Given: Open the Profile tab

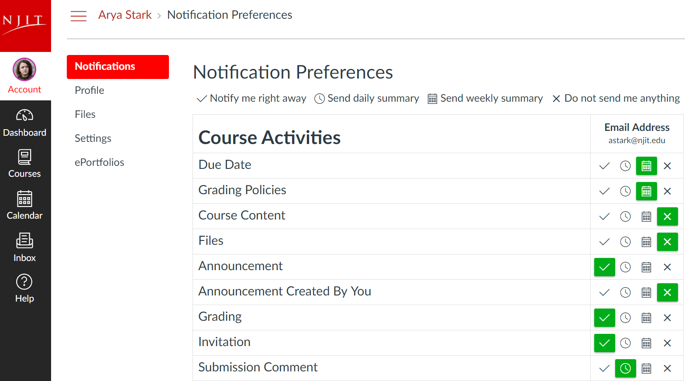Looking at the screenshot, I should click(89, 90).
